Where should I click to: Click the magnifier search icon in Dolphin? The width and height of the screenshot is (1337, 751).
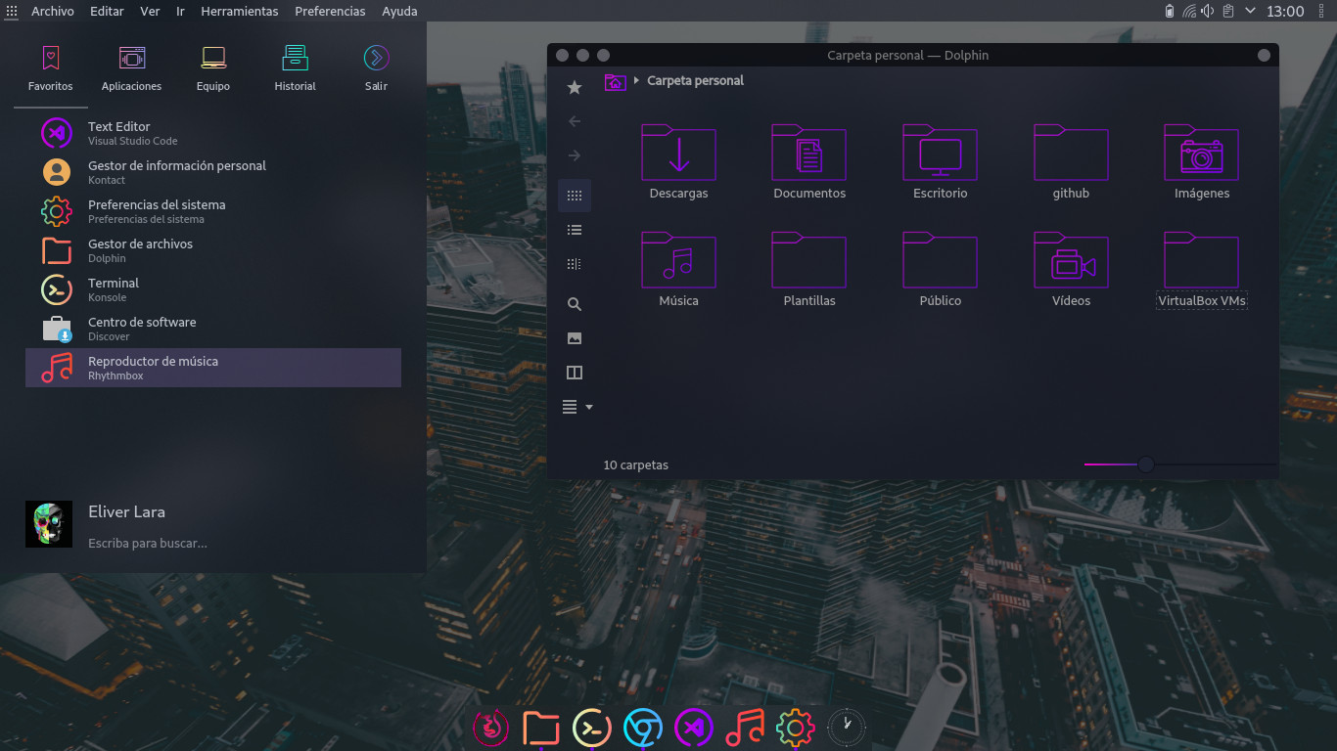tap(575, 304)
